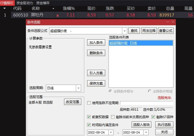194x136 pixels.
Task: Click the 删除条件 button
Action: [x=96, y=53]
